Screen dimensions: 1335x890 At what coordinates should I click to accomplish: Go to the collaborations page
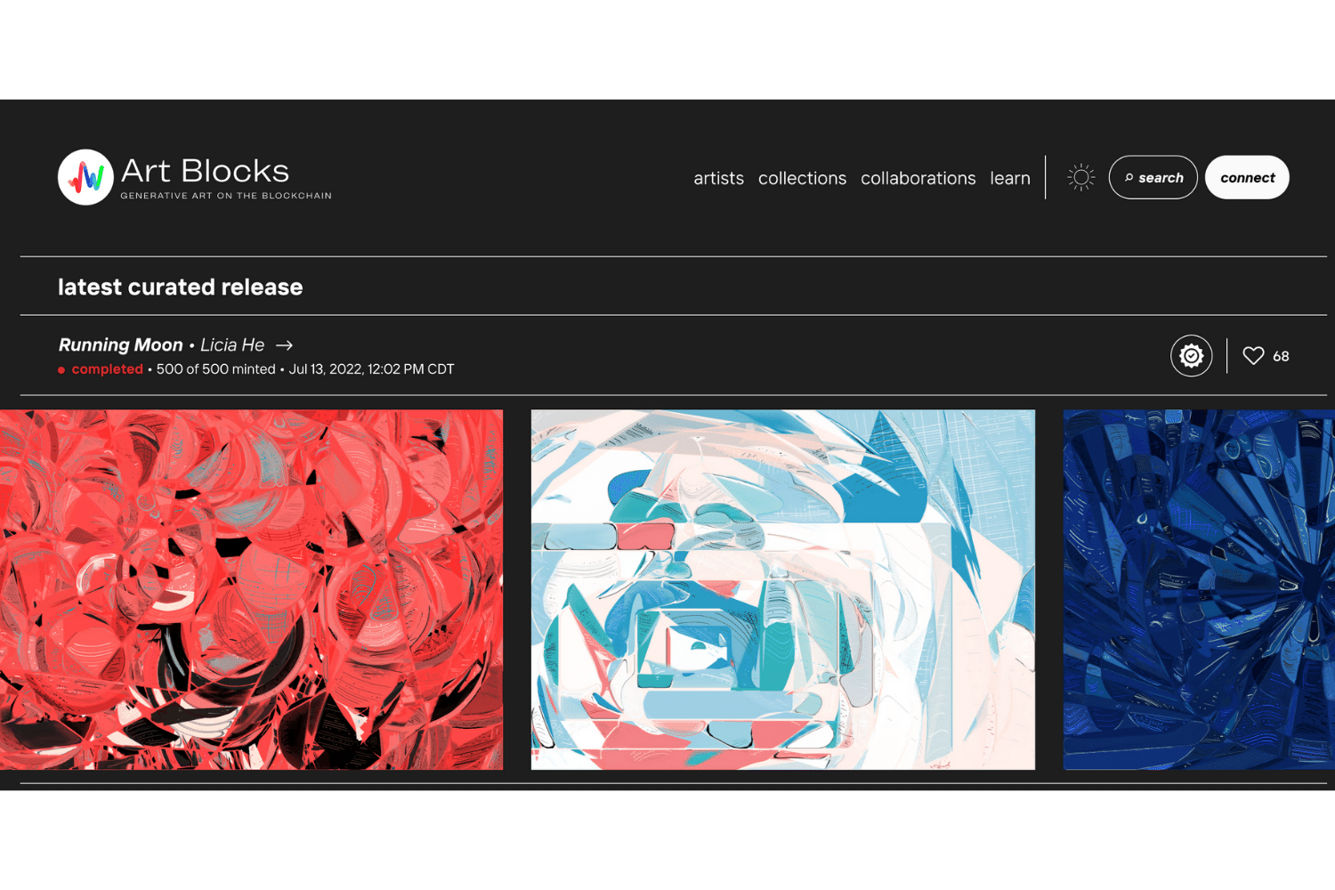click(x=918, y=178)
